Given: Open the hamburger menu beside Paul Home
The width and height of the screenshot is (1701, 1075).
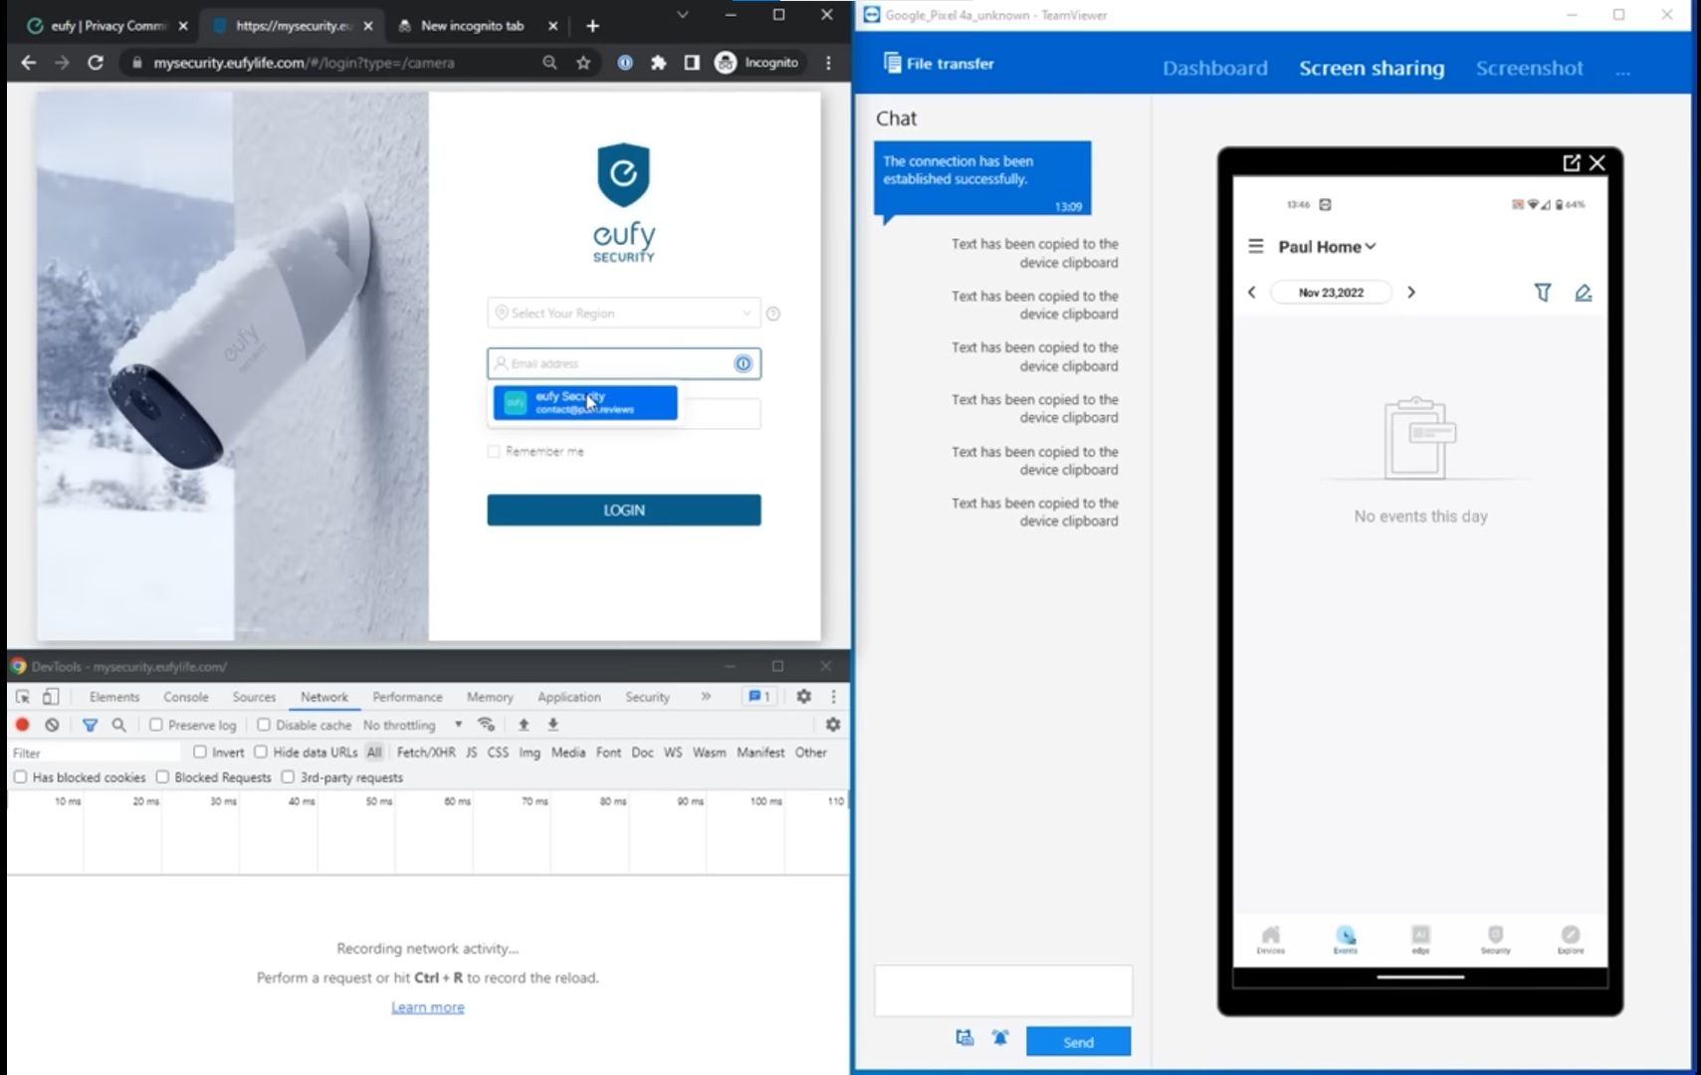Looking at the screenshot, I should pos(1255,246).
